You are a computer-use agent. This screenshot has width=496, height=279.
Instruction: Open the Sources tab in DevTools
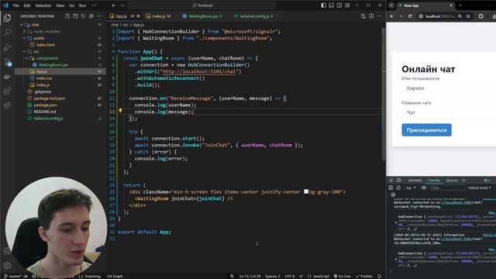coord(452,181)
